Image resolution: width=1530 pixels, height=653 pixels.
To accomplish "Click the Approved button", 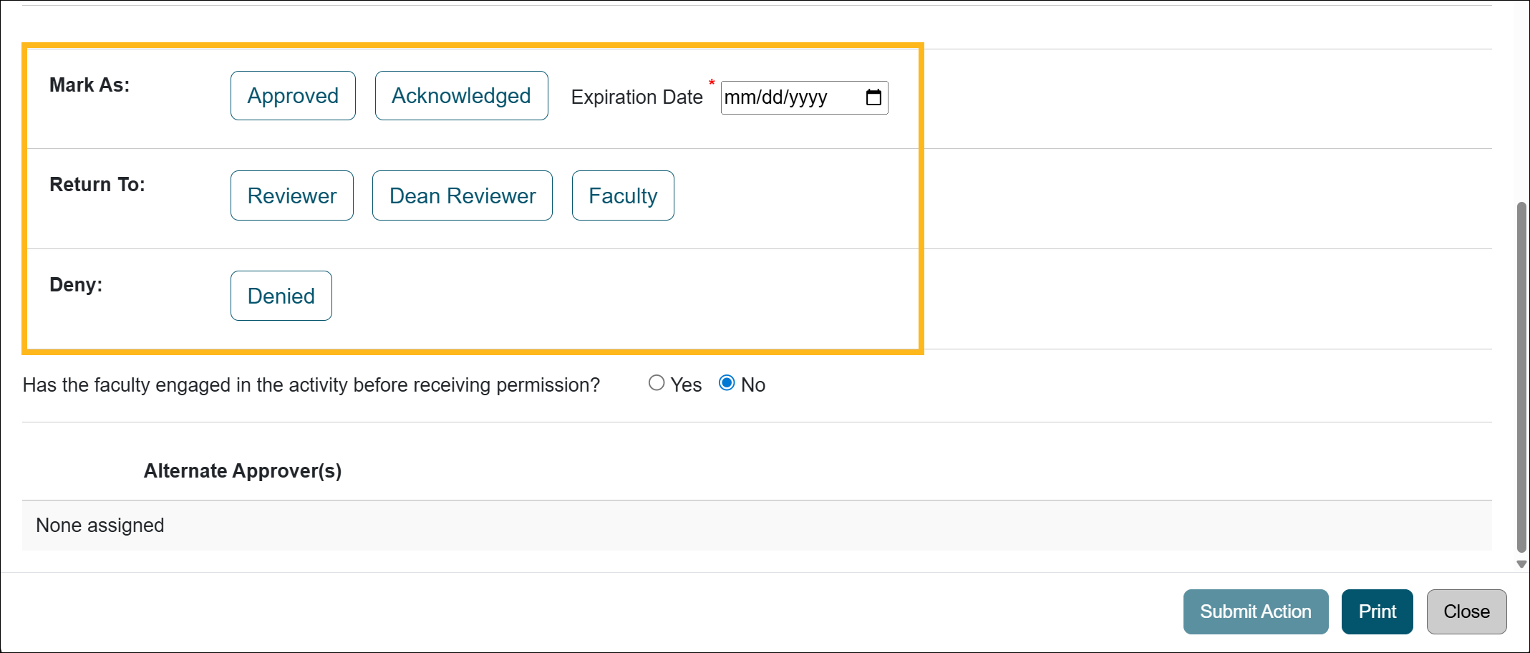I will point(292,95).
